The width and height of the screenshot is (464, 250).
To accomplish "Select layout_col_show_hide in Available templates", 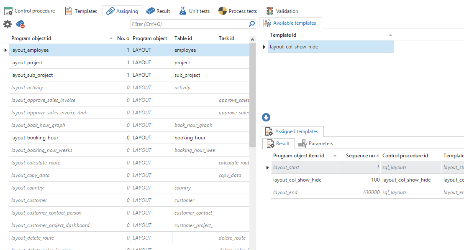I will (x=294, y=47).
